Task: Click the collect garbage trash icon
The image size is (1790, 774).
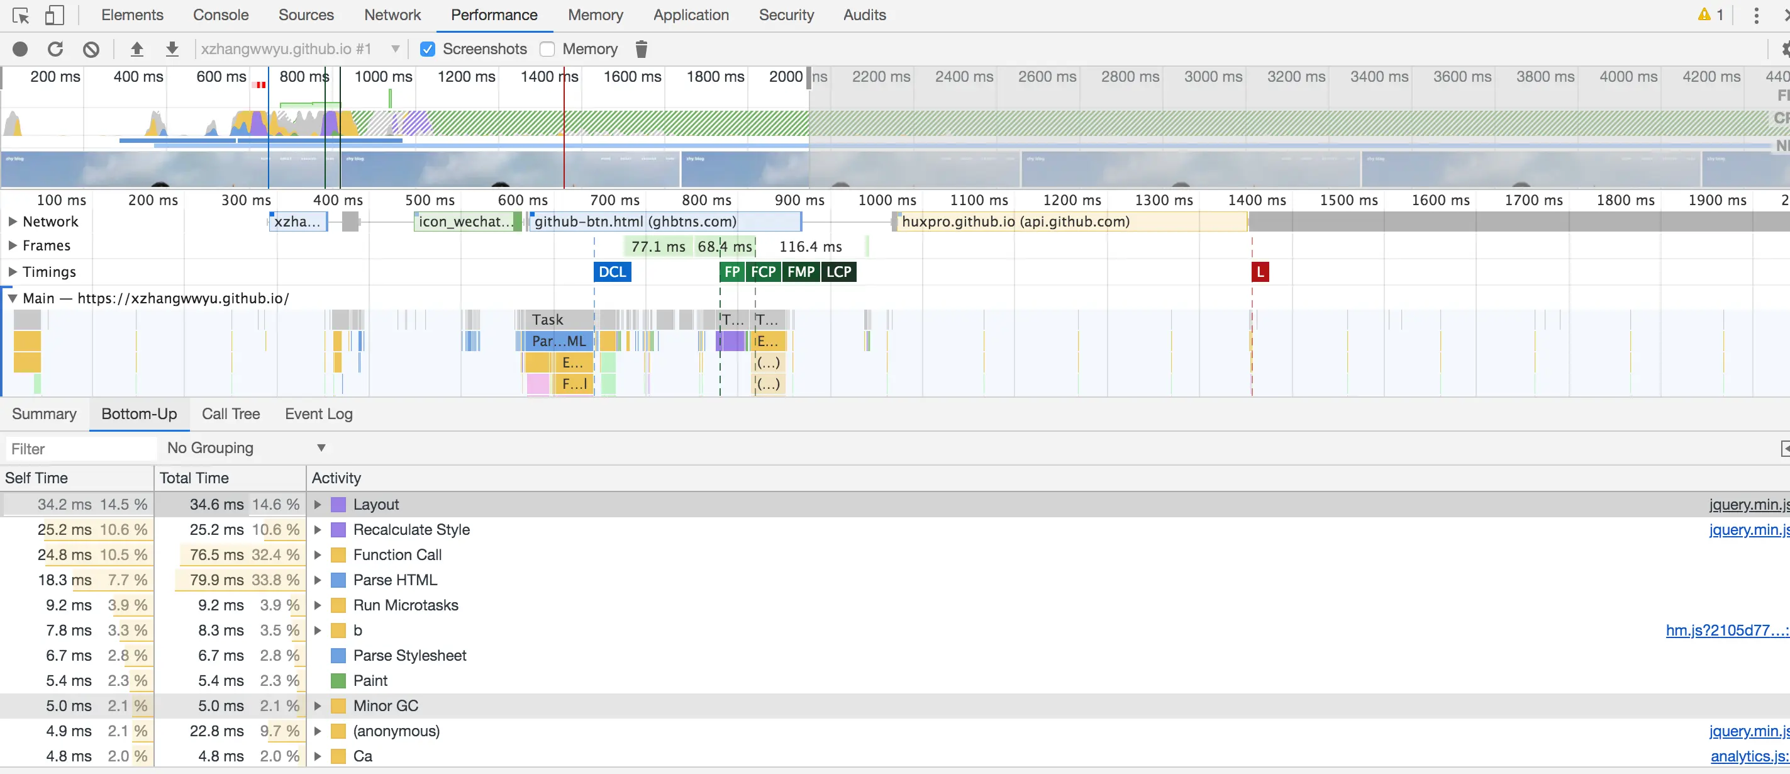Action: click(x=642, y=48)
